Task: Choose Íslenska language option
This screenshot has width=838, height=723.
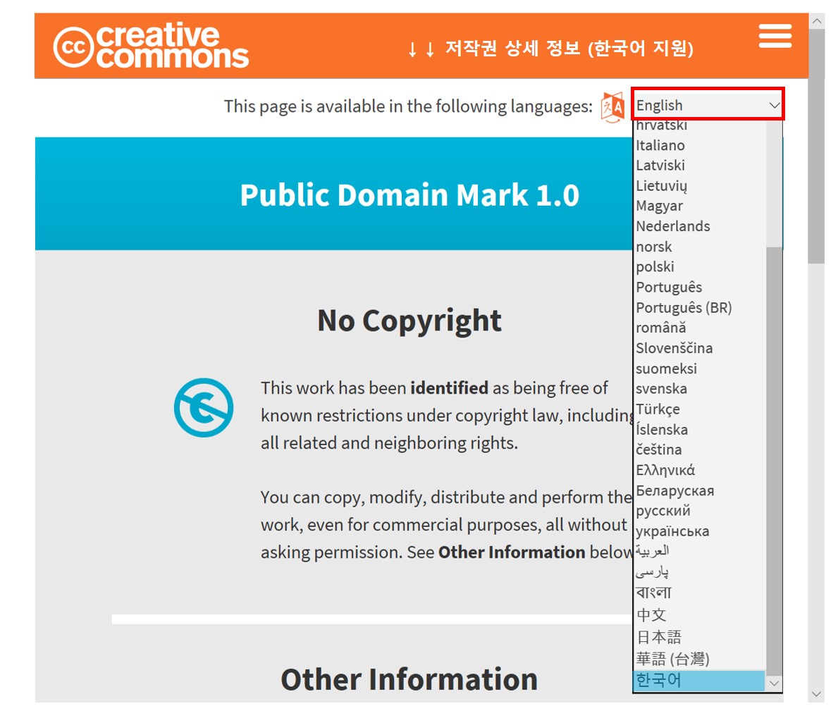Action: [699, 430]
